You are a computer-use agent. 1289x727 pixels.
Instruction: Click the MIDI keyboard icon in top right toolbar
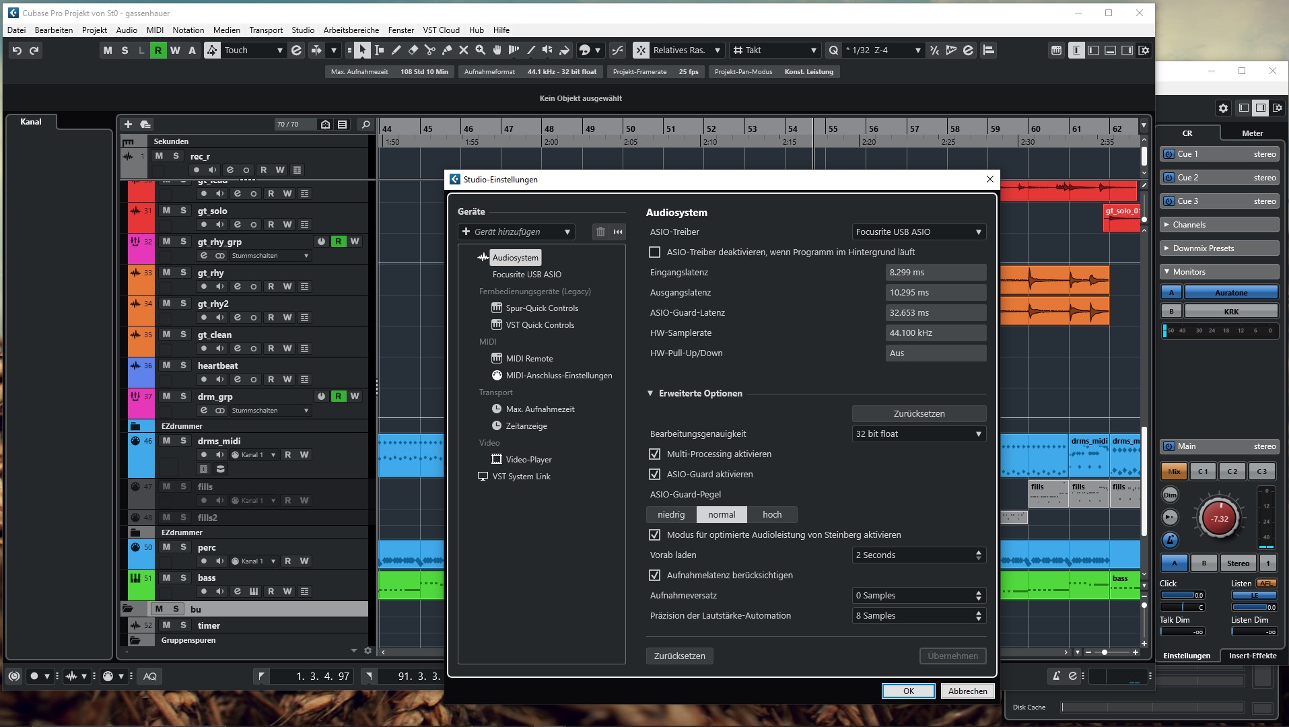[1056, 50]
